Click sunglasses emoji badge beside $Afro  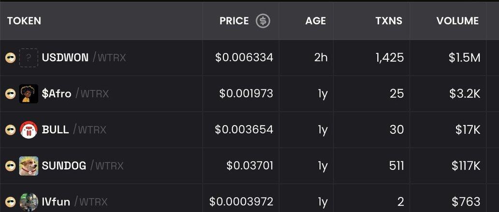[x=11, y=94]
